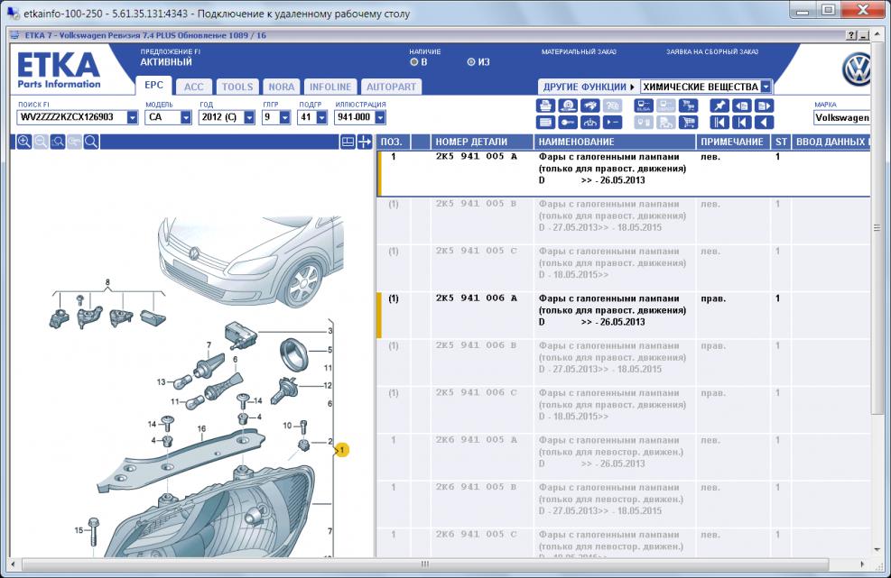Viewport: 891px width, 578px height.
Task: Open the ГОД year dropdown
Action: point(249,117)
